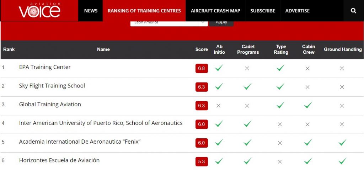This screenshot has height=170, width=364.
Task: Click Inter American University Cadet Programs checkmark
Action: click(247, 123)
